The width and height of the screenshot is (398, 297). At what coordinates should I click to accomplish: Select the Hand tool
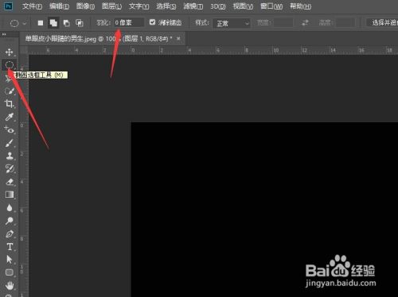pyautogui.click(x=10, y=286)
